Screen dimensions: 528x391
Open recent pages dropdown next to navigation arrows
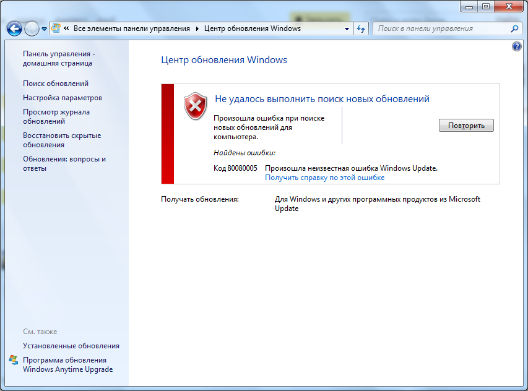[x=44, y=29]
